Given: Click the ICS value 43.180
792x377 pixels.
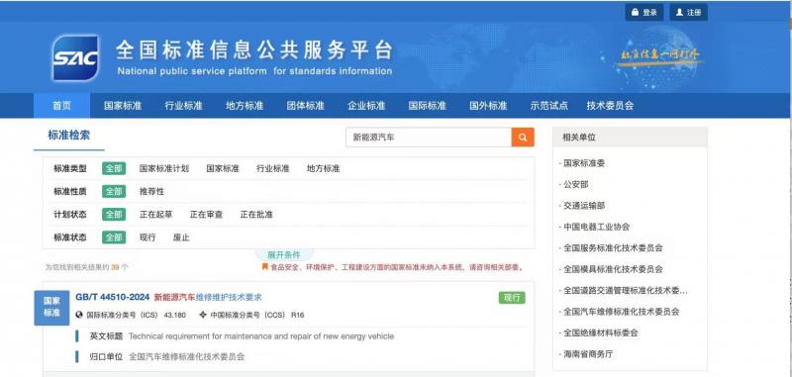Looking at the screenshot, I should pos(175,315).
